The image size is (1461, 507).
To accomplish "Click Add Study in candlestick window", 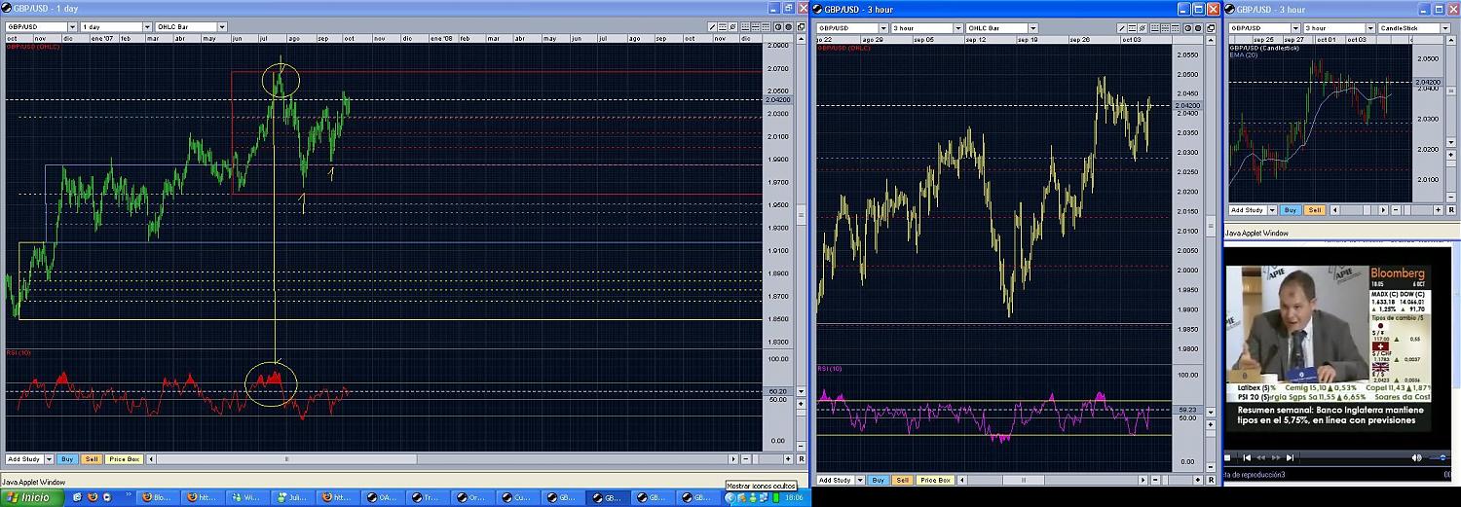I will (x=1248, y=210).
